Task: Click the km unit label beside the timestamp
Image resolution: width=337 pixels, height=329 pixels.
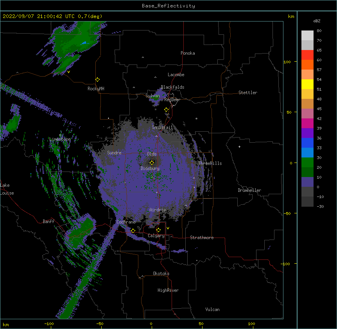Action: [291, 16]
